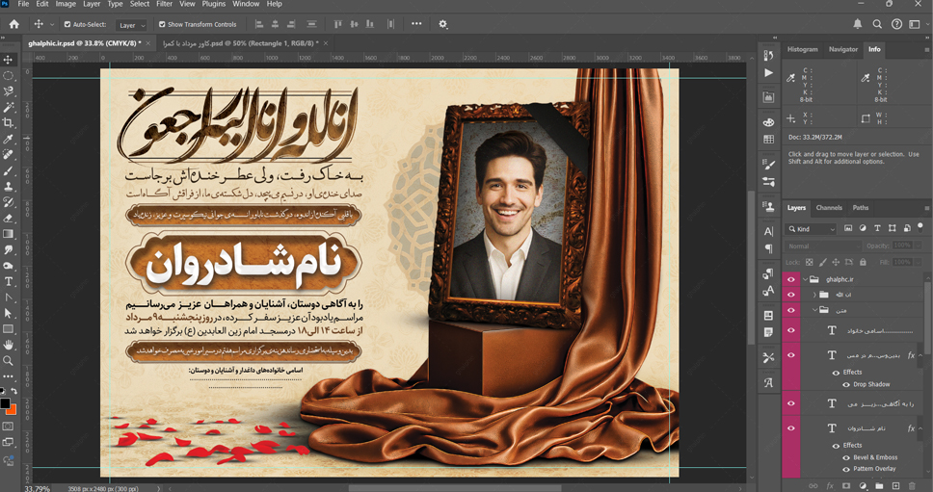933x492 pixels.
Task: Select the Hand tool
Action: click(x=9, y=345)
